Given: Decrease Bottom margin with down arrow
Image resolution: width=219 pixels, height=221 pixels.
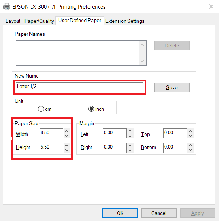Looking at the screenshot, I should coord(191,150).
